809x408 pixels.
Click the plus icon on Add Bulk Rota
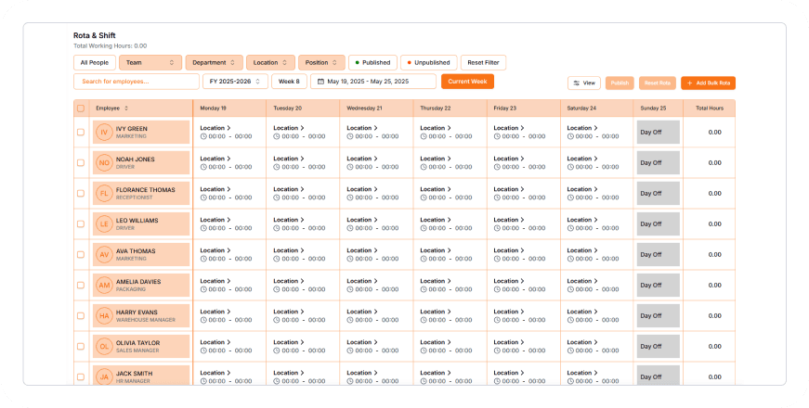pos(689,83)
